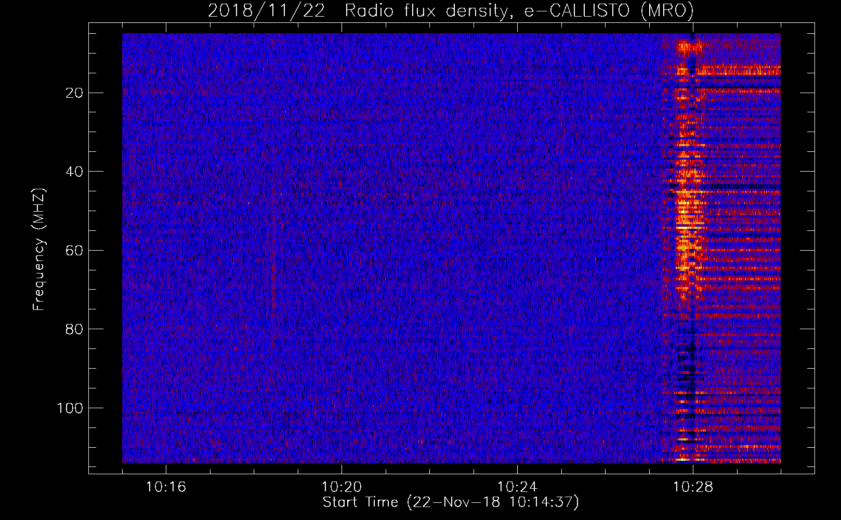841x520 pixels.
Task: Click the 'Frequency (MHZ)' axis label
Action: pyautogui.click(x=39, y=250)
